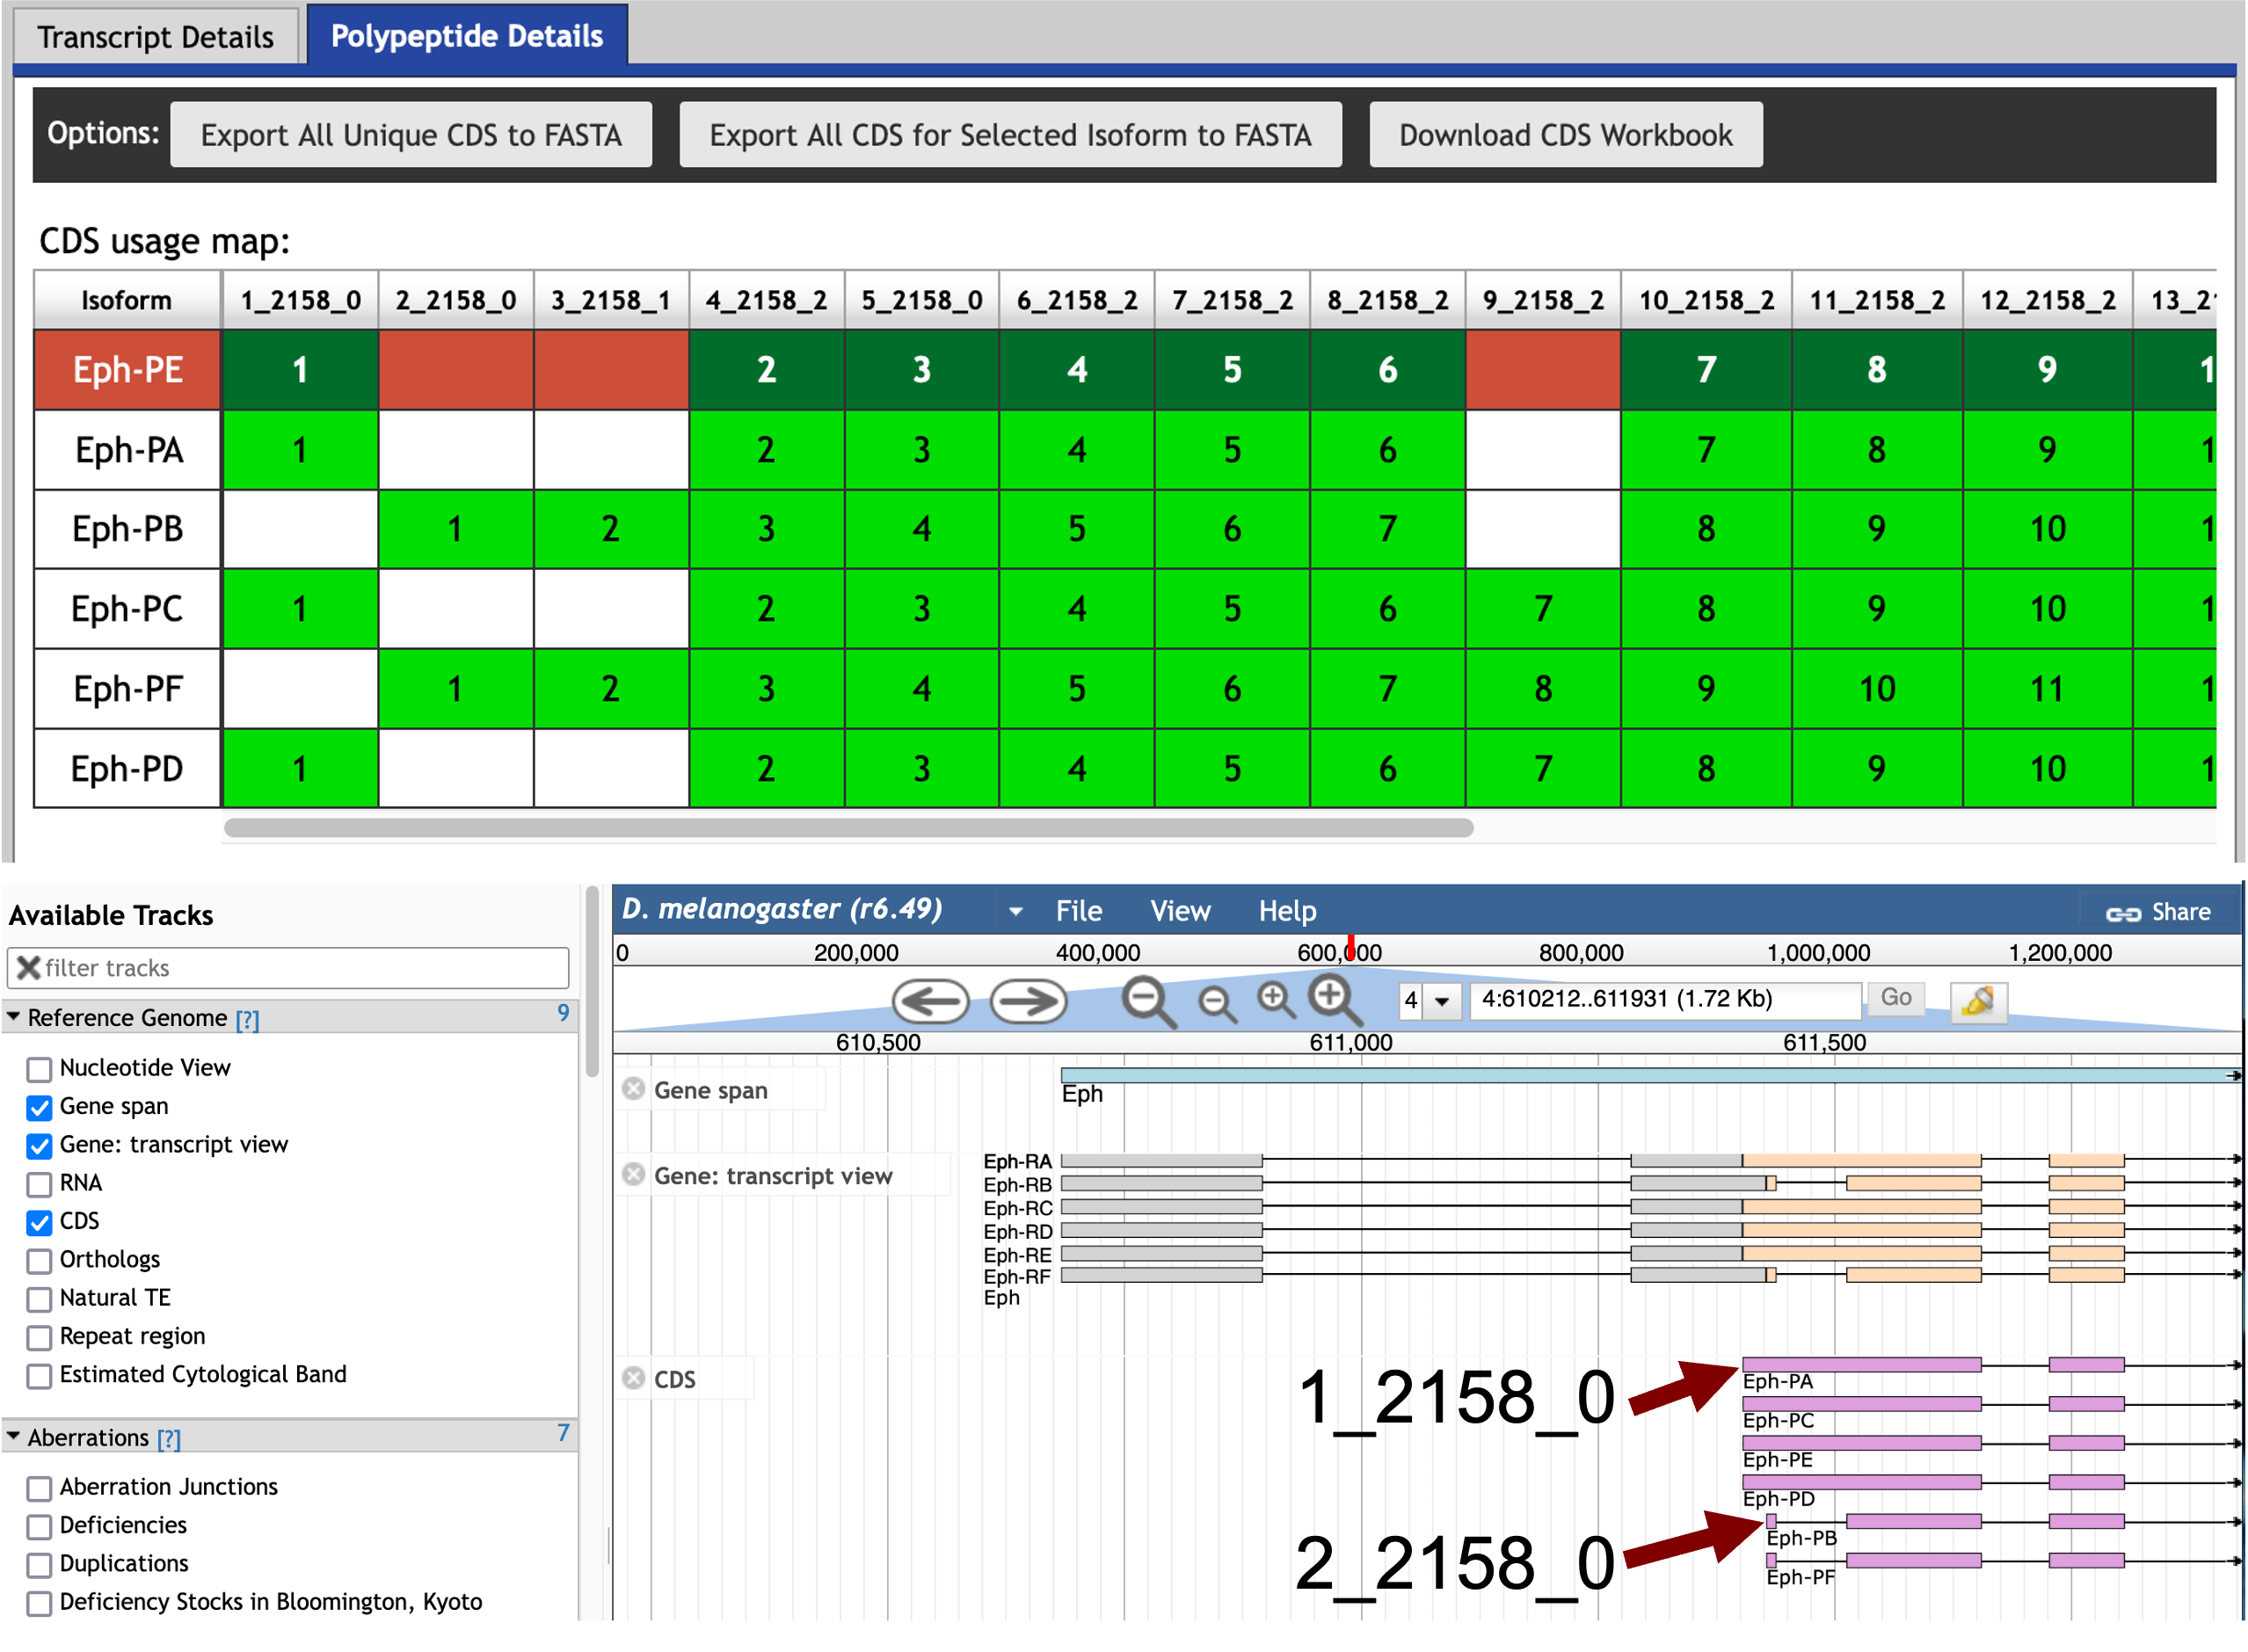Open the View menu

pyautogui.click(x=1180, y=911)
